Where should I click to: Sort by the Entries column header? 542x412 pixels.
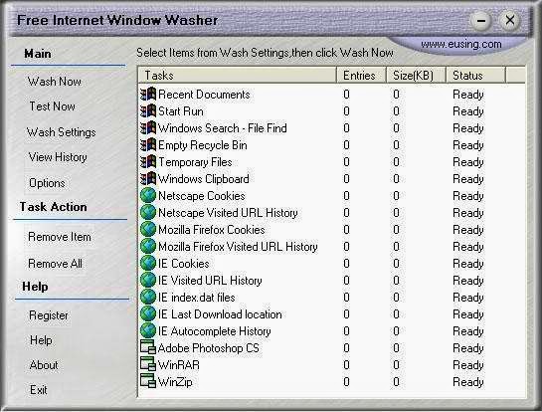(x=361, y=75)
